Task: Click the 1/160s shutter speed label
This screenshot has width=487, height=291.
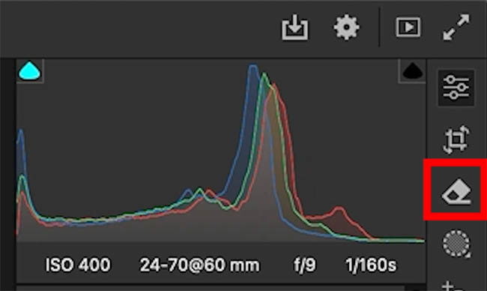Action: pyautogui.click(x=371, y=265)
